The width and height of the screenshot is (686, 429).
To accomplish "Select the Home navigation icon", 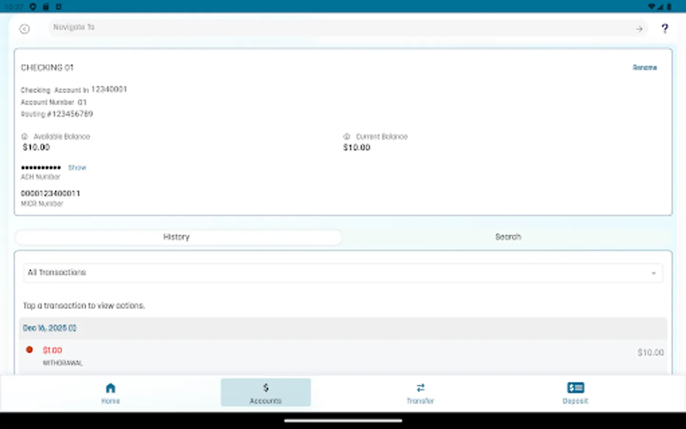I will [x=111, y=388].
